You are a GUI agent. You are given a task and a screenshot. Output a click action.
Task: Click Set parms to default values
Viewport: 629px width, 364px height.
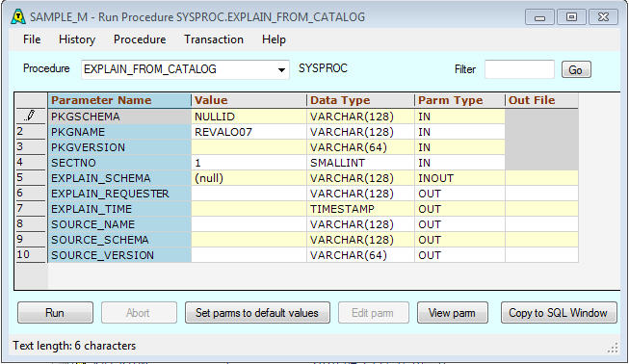click(x=257, y=313)
